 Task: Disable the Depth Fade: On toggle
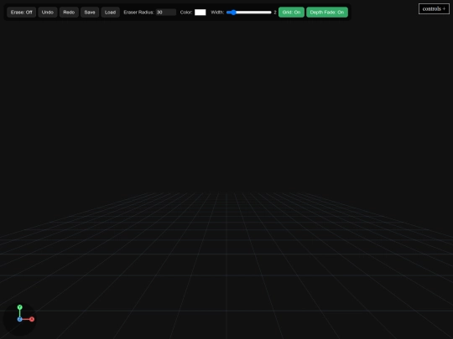[x=327, y=13]
